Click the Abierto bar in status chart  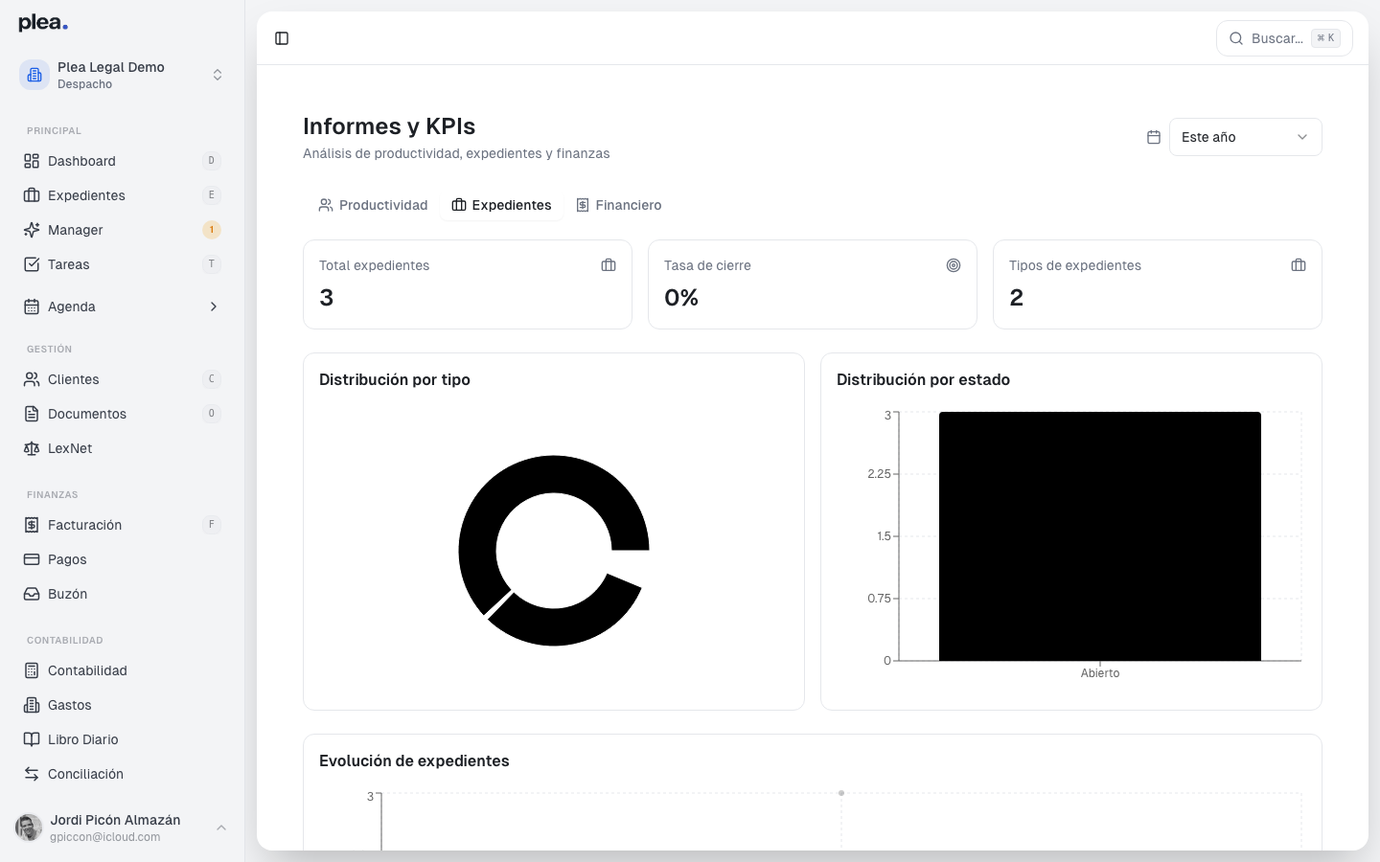1100,536
